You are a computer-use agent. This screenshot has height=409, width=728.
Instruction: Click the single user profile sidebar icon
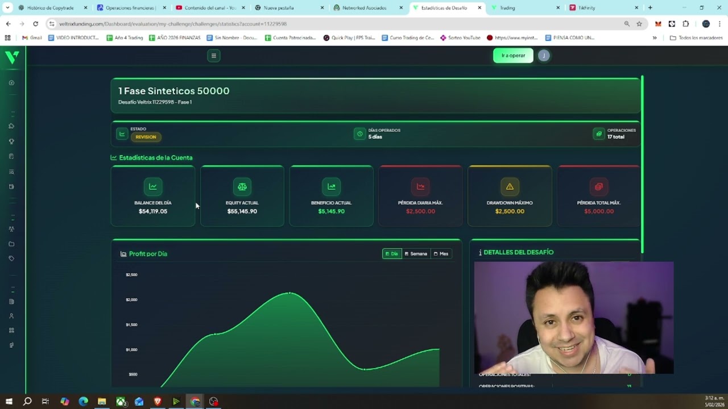coord(11,316)
